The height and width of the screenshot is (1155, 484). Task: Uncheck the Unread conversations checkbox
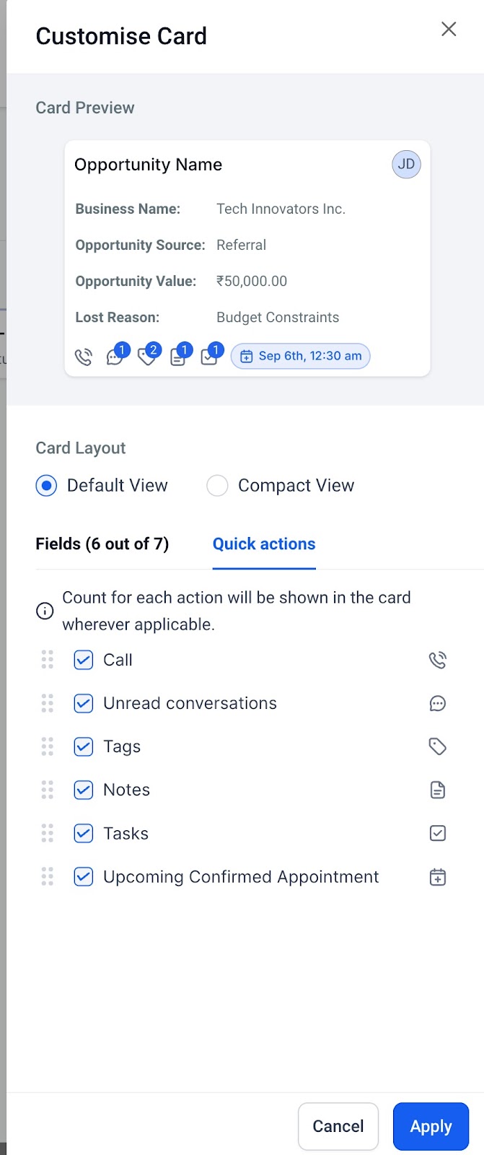click(x=84, y=703)
